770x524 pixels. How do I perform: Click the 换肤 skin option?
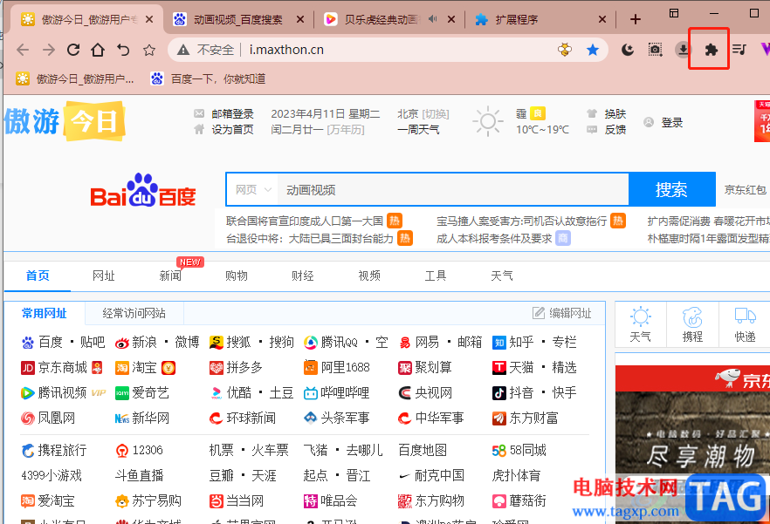615,114
